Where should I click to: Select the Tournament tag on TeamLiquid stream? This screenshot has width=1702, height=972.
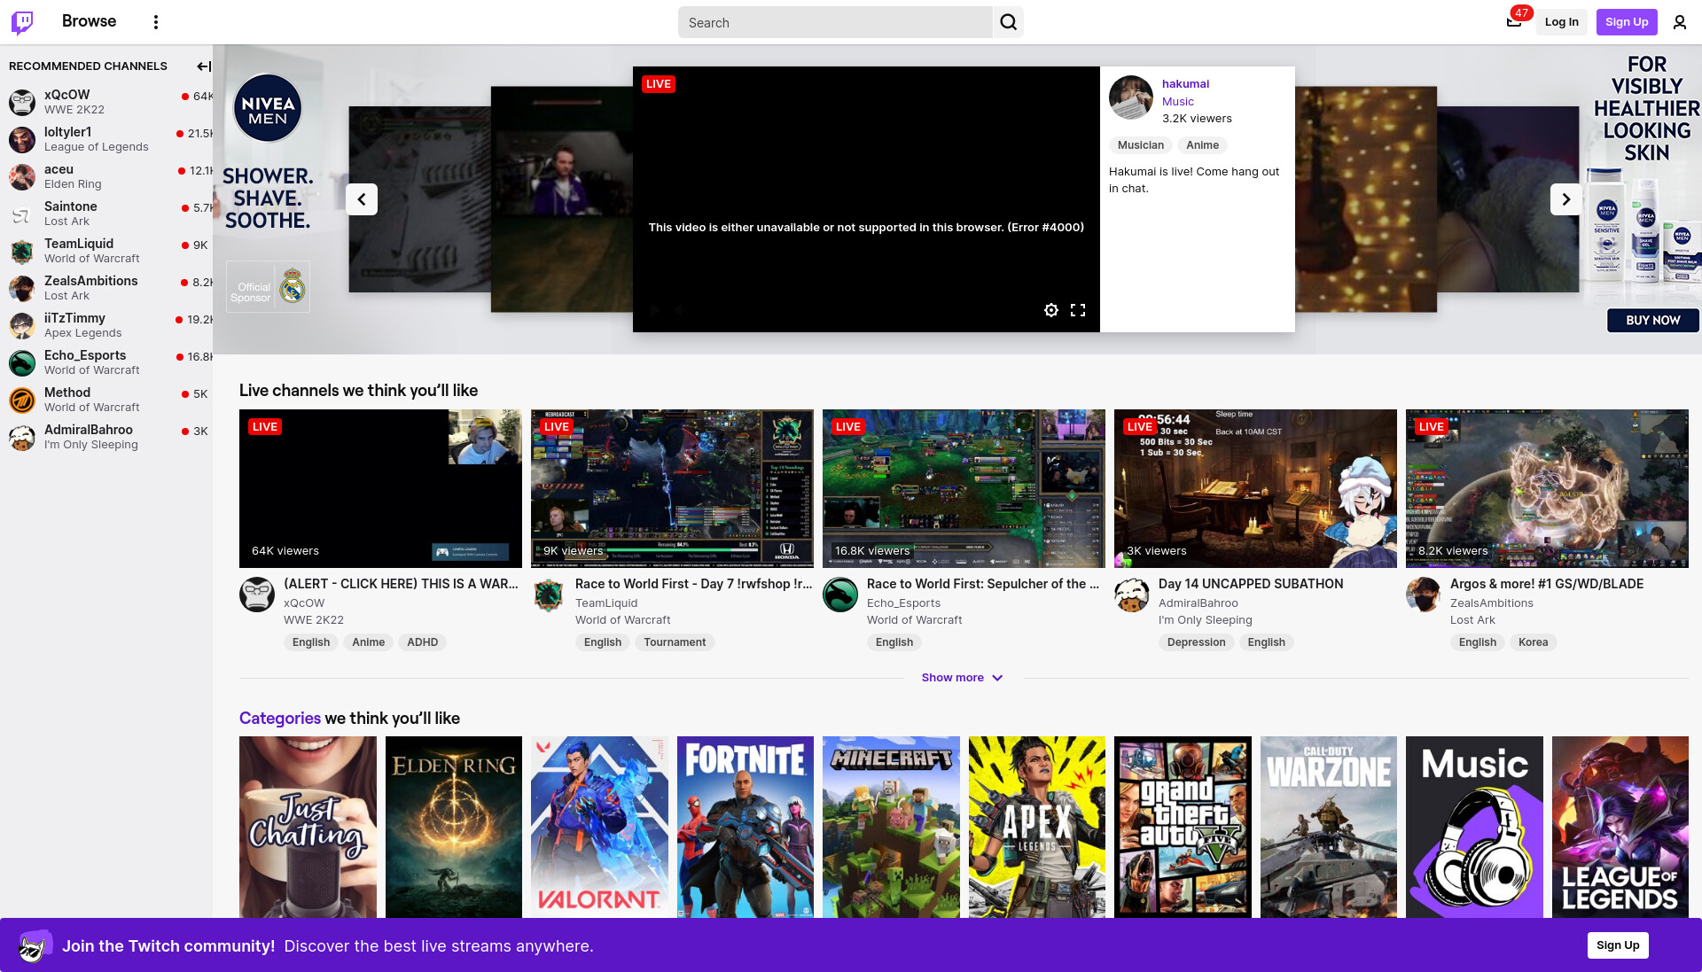[675, 642]
